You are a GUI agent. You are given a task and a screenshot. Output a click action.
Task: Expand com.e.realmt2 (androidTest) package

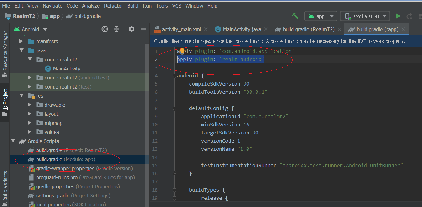pos(30,77)
